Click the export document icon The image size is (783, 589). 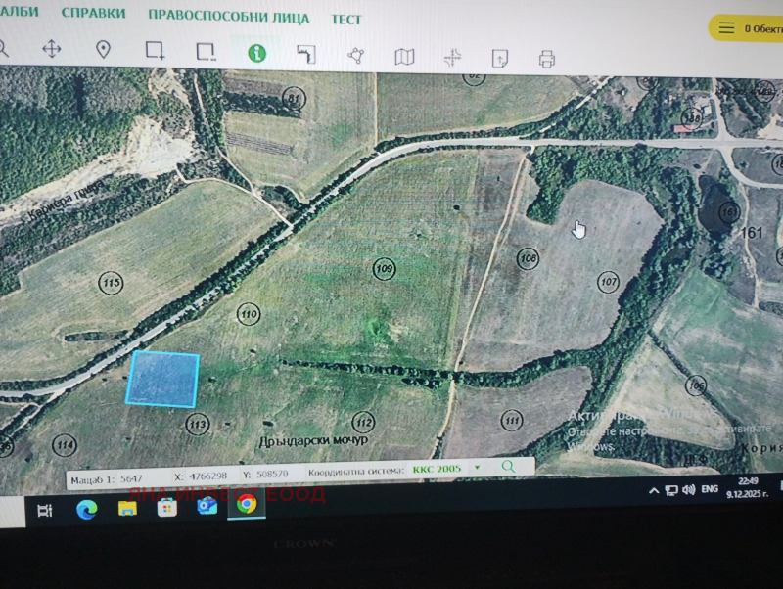pos(500,58)
